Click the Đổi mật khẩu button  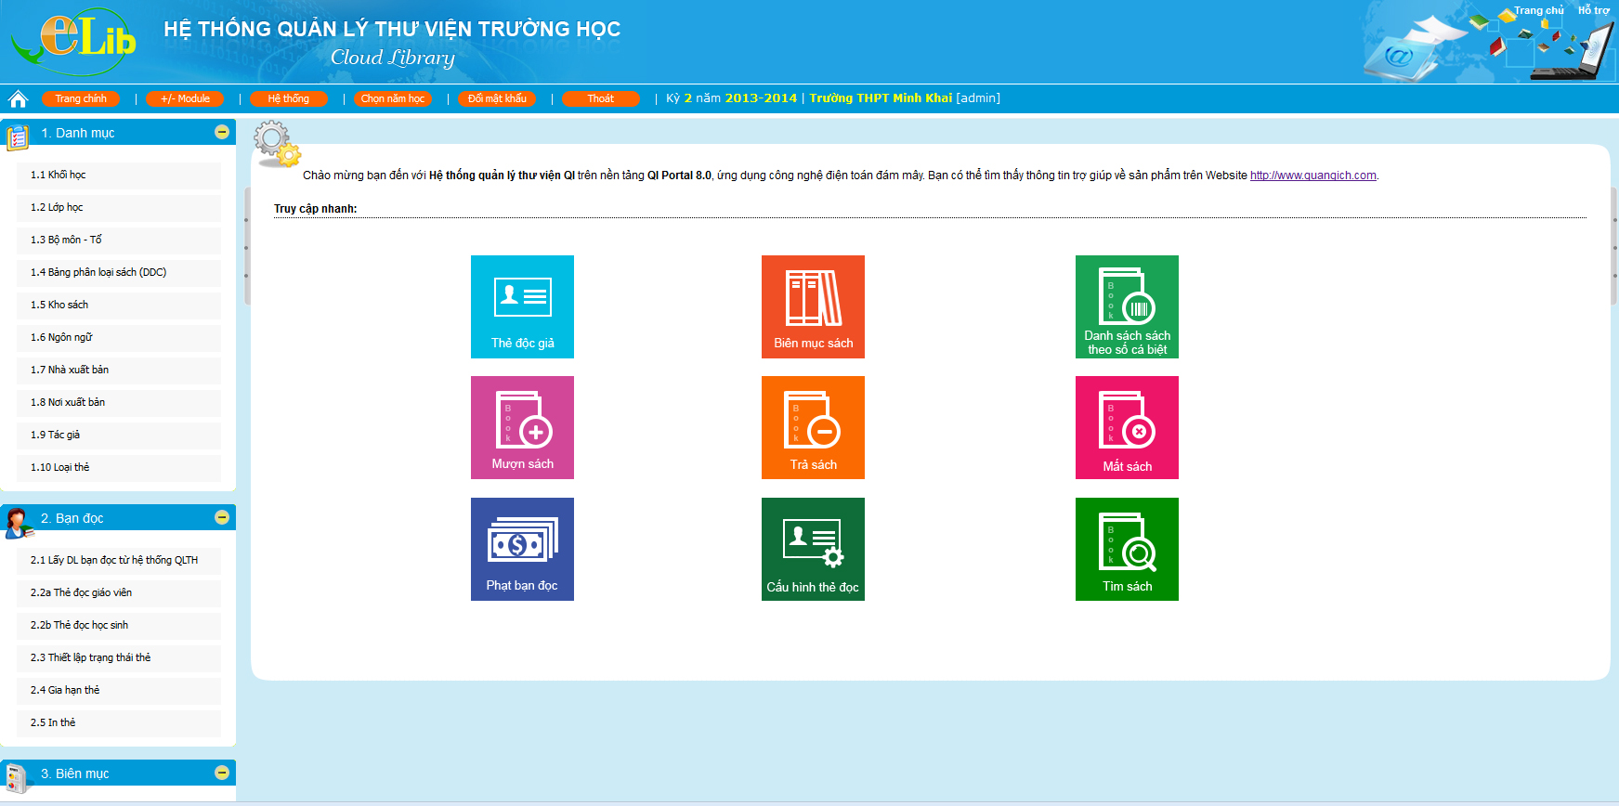[497, 98]
